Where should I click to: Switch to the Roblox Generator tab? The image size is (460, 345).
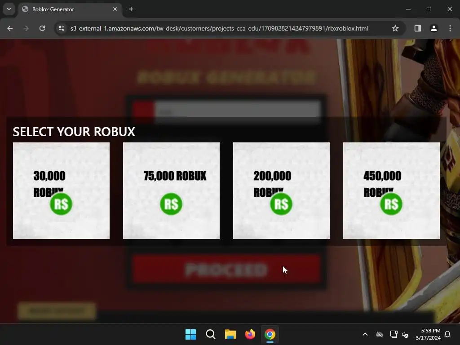point(71,9)
